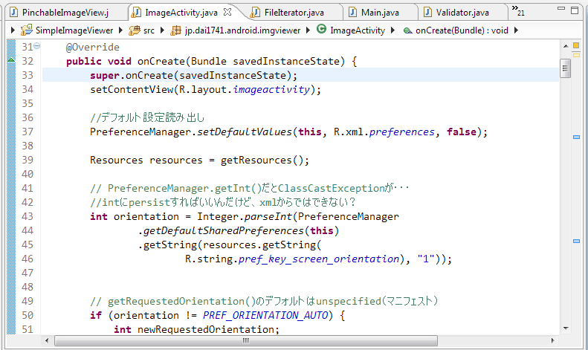
Task: Expand arrow before SimpleImageViewer breadcrumb
Action: [x=13, y=30]
